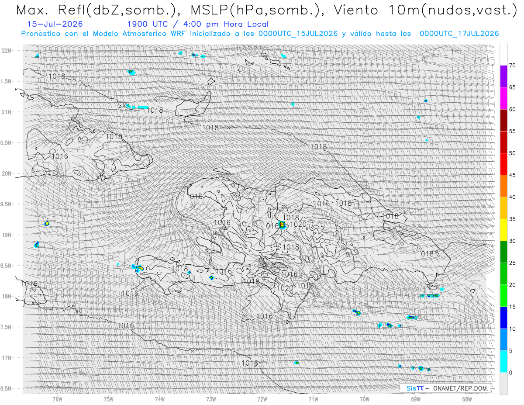Click the '30' colorbar tick label

pos(513,241)
